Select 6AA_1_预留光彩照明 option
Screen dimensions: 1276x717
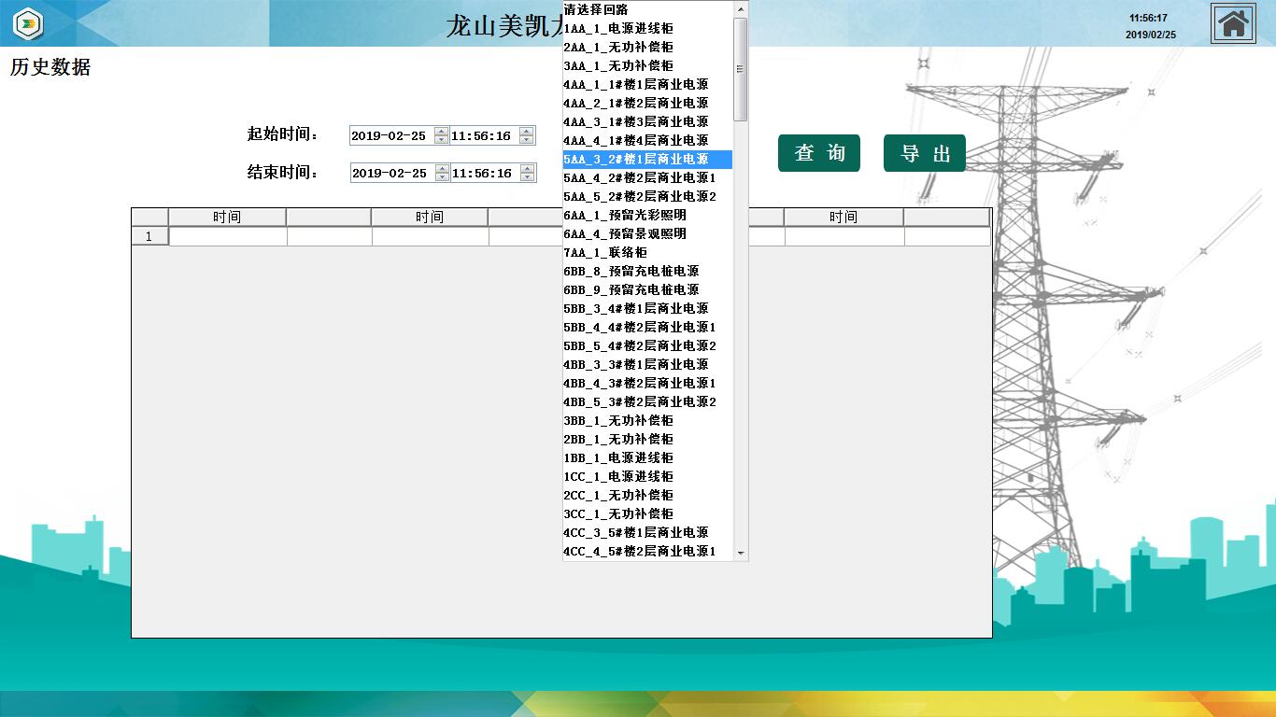pos(625,216)
